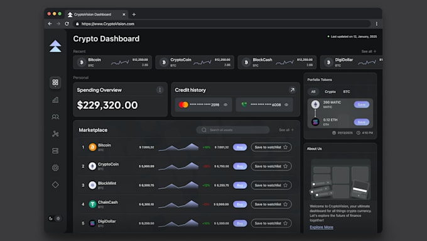Screen dimensions: 427x241
Task: Click the Bitcoin marketplace price chart
Action: [178, 147]
